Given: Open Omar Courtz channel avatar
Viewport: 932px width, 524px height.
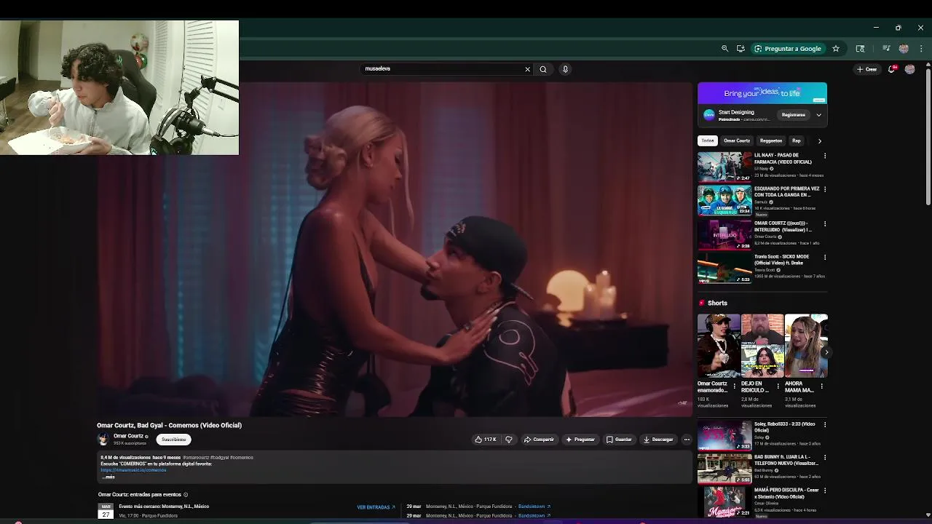Looking at the screenshot, I should [103, 439].
